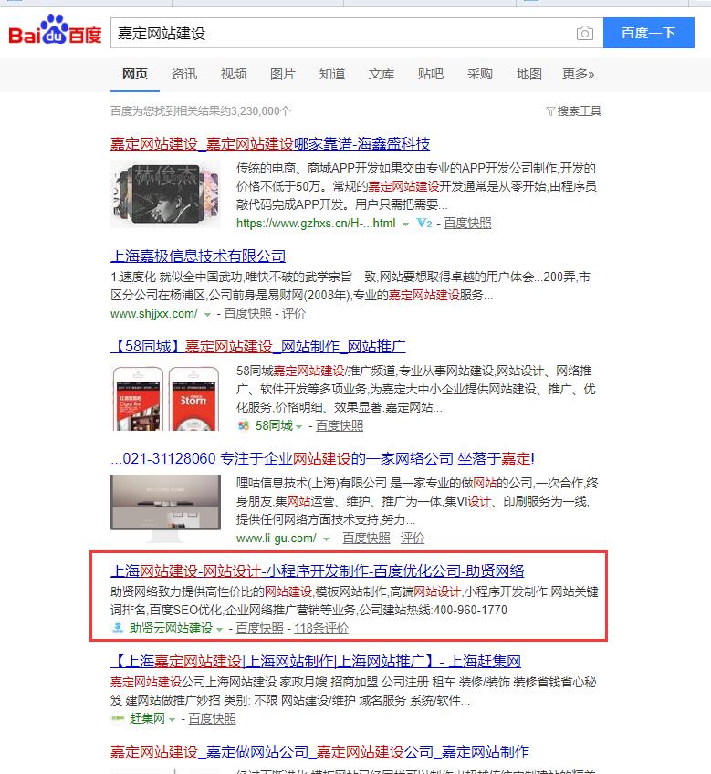Viewport: 711px width, 774px height.
Task: Open result 嘉定网站建设_嘉定做网站公司 title
Action: click(320, 752)
